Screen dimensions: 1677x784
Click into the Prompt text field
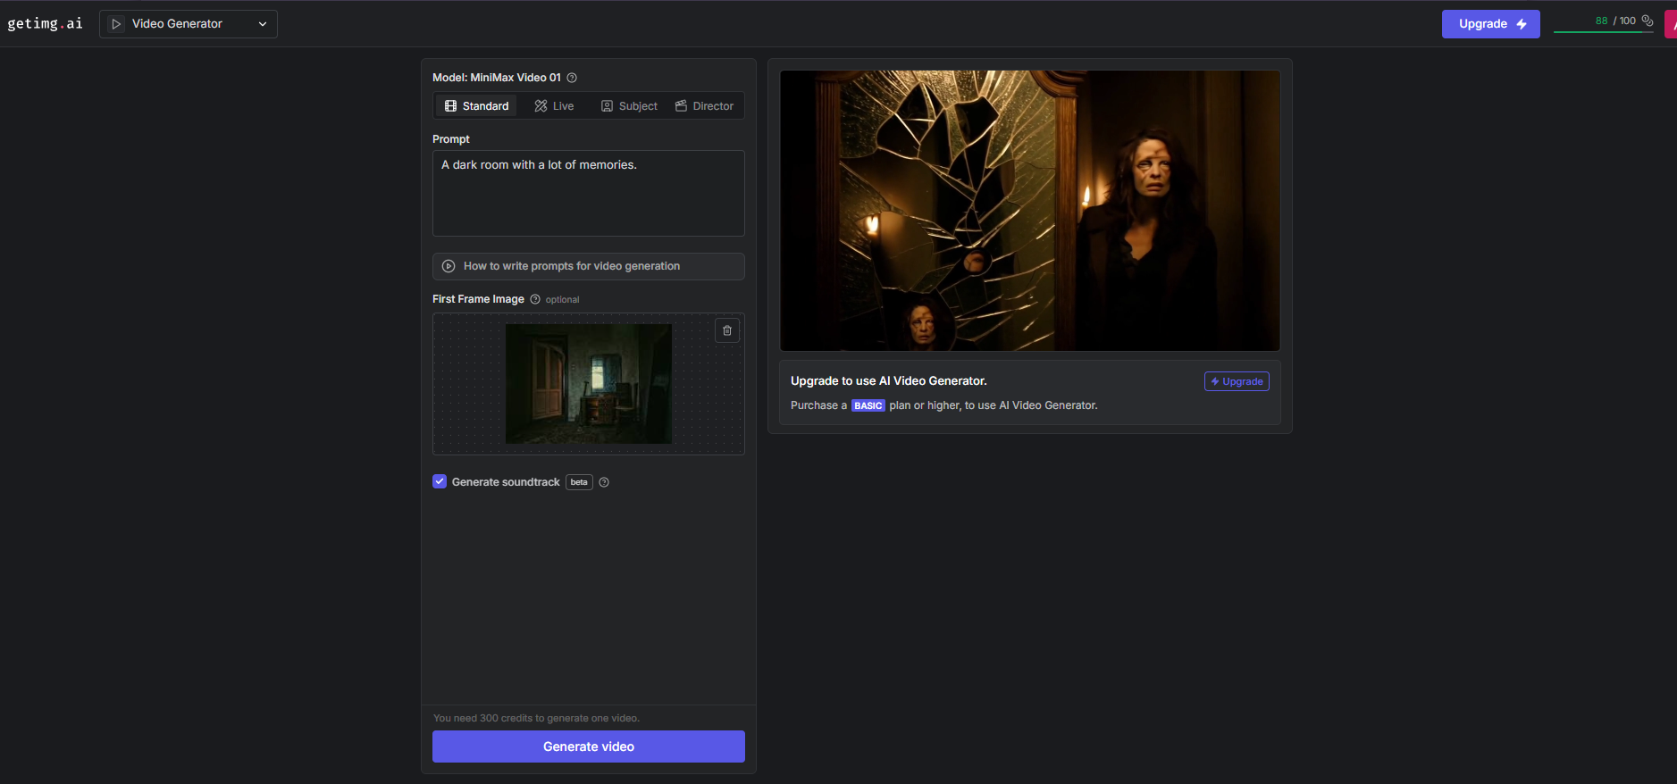tap(589, 193)
